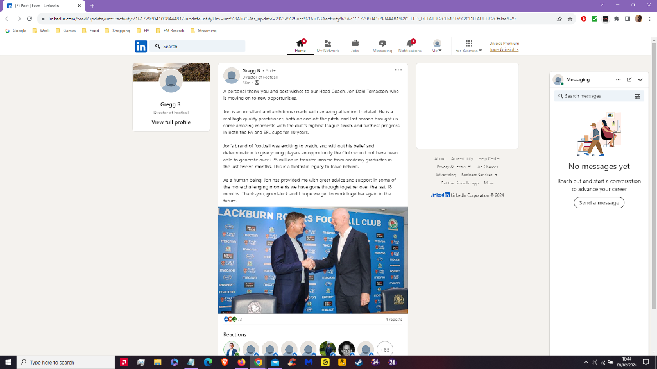Reload the page in browser
The width and height of the screenshot is (657, 369).
pyautogui.click(x=30, y=19)
